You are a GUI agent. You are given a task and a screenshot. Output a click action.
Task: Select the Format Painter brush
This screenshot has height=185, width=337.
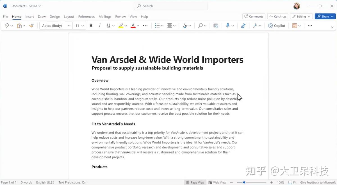(x=31, y=26)
